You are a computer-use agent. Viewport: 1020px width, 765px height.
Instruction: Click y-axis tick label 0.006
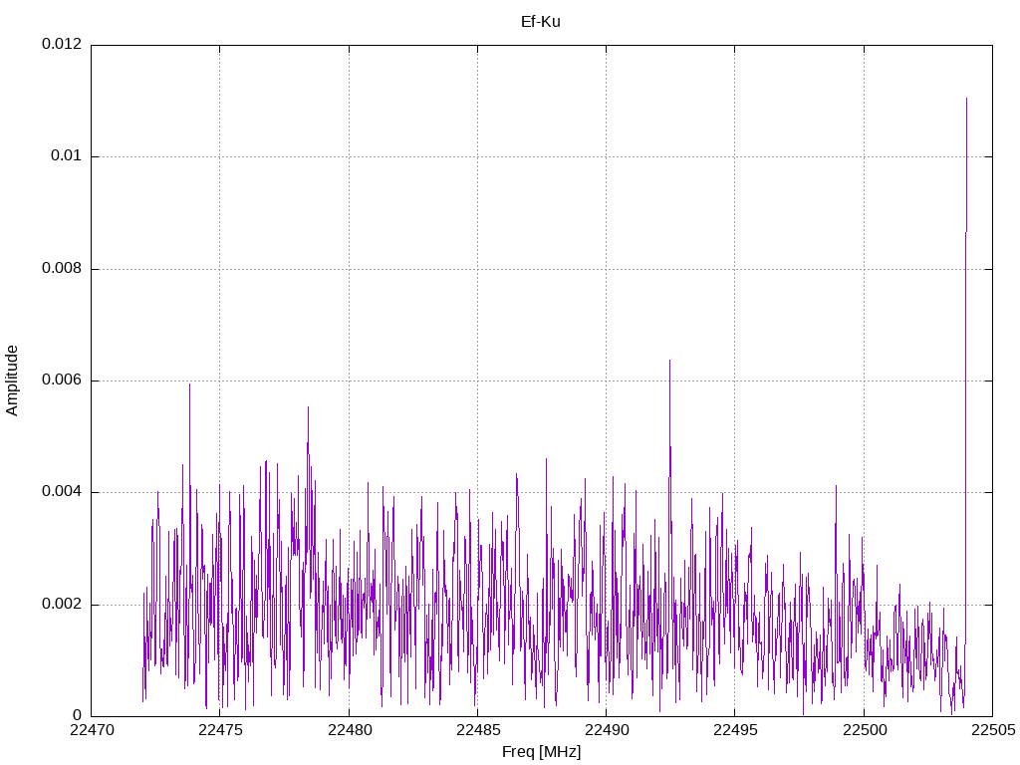point(62,380)
